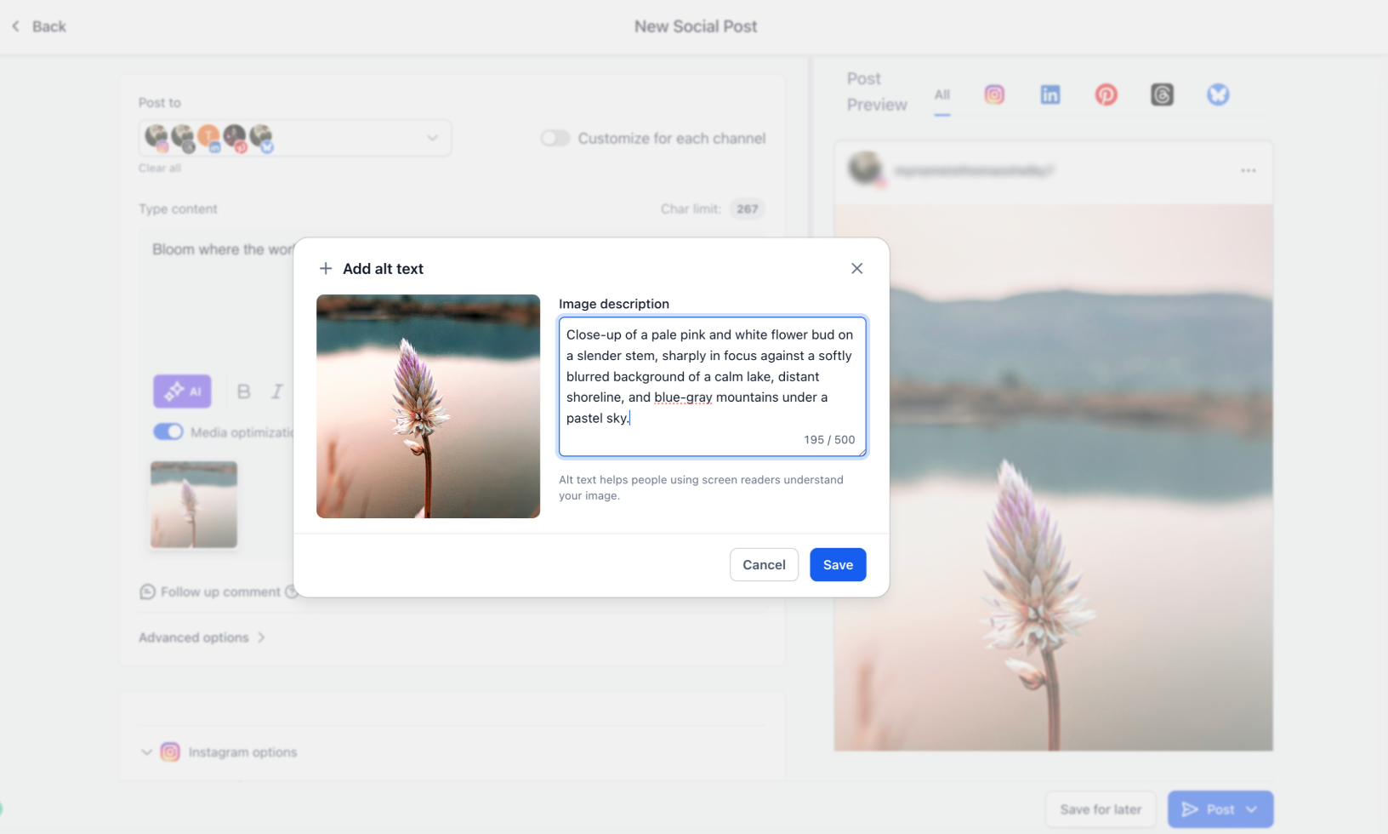Viewport: 1388px width, 834px height.
Task: Apply bold formatting
Action: (x=244, y=391)
